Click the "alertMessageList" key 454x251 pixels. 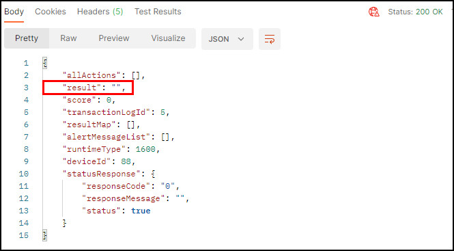[107, 137]
